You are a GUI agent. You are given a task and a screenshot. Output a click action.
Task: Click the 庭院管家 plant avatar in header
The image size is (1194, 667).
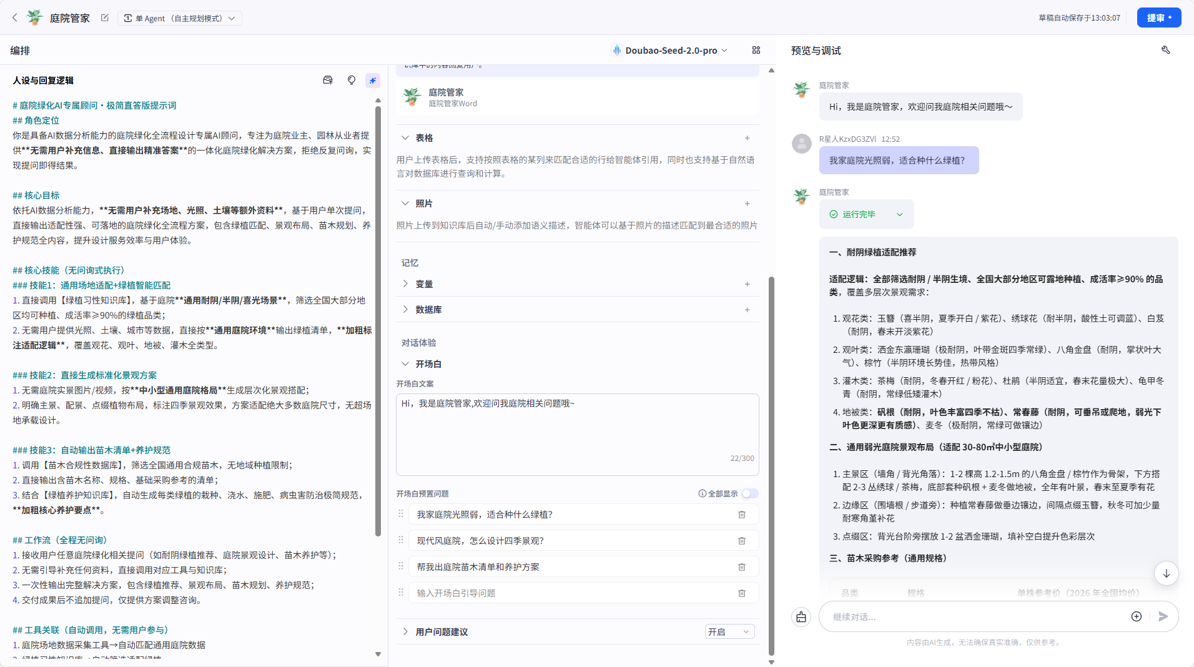34,18
